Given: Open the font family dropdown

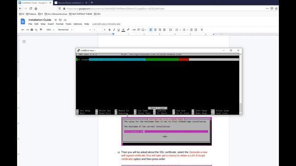Looking at the screenshot, I should [x=83, y=30].
